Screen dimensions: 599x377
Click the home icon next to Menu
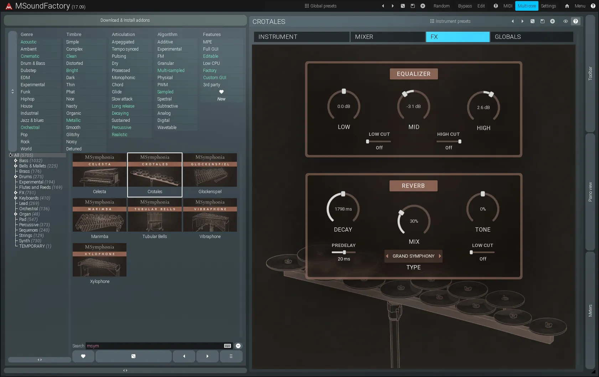click(x=567, y=6)
